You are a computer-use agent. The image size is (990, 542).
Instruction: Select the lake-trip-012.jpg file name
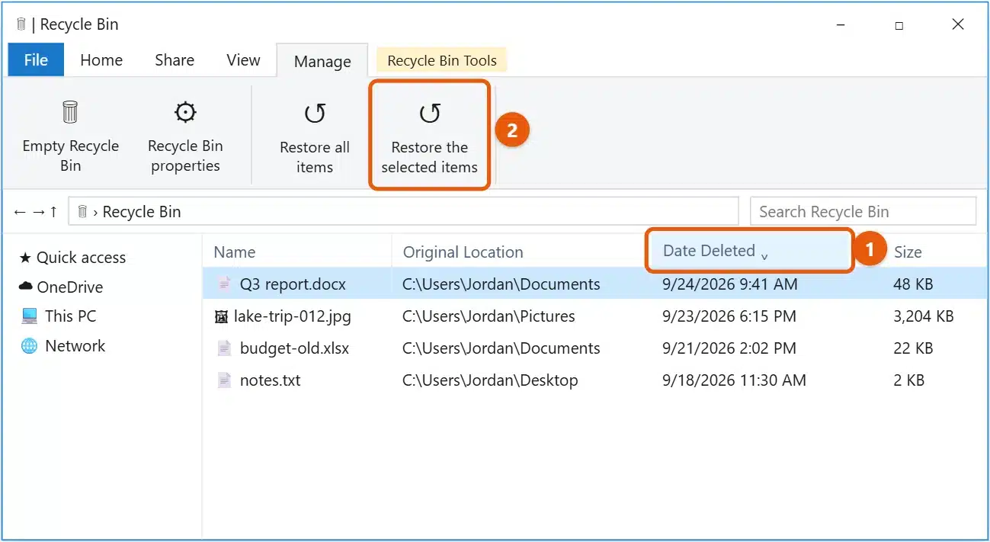pyautogui.click(x=293, y=316)
